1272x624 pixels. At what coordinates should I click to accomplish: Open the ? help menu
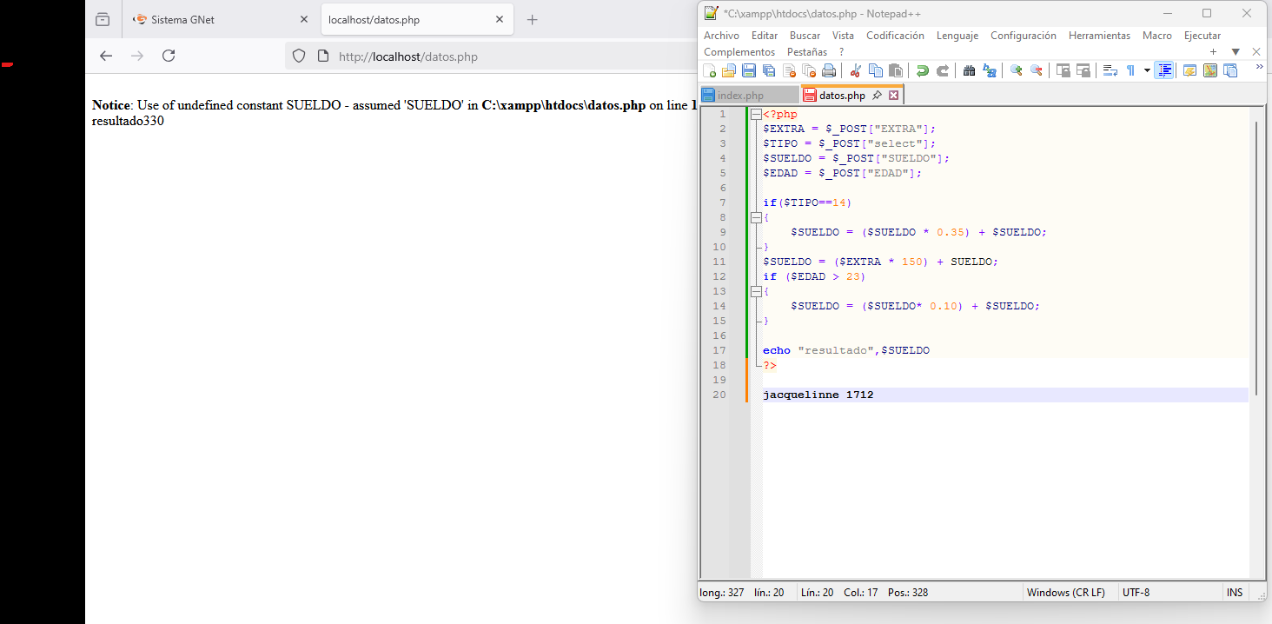841,52
